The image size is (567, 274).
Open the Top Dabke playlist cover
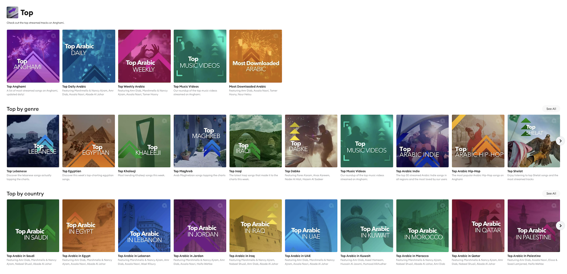point(311,141)
